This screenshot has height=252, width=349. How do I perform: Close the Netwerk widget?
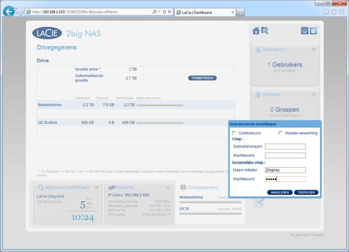(168, 188)
